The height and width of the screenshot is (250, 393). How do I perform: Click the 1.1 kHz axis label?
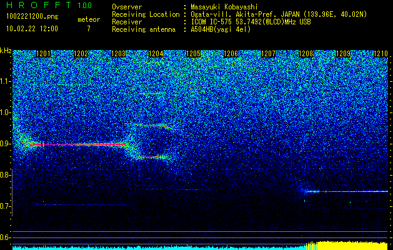6,81
